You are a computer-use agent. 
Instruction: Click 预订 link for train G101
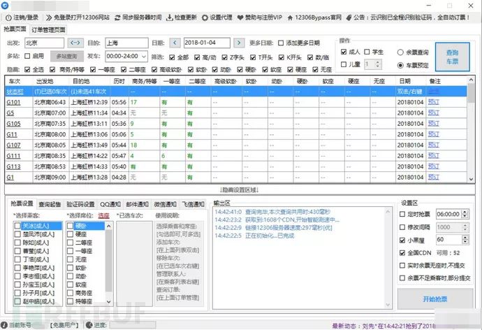click(x=433, y=102)
